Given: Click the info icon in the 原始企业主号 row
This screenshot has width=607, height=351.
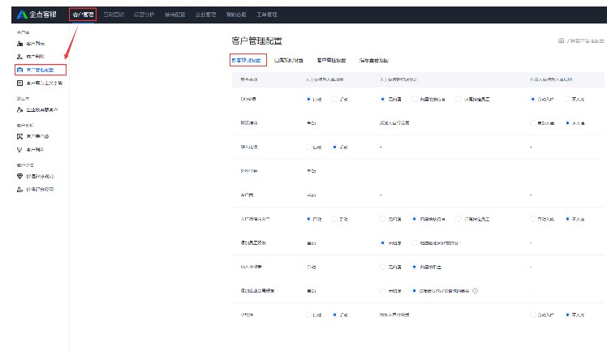Looking at the screenshot, I should point(475,290).
